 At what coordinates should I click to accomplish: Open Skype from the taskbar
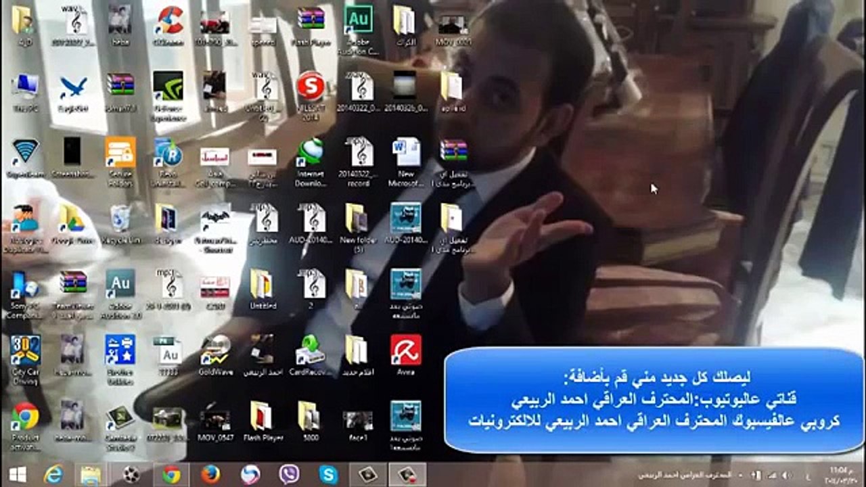(x=328, y=474)
